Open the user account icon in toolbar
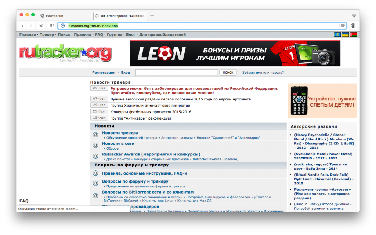 click(x=353, y=26)
